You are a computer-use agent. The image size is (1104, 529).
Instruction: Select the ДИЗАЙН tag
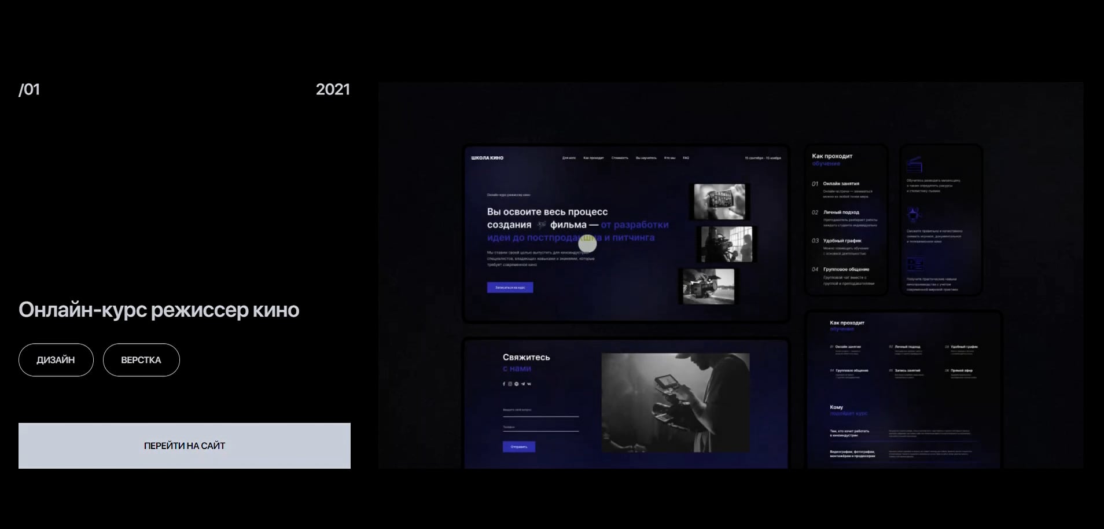pos(56,360)
